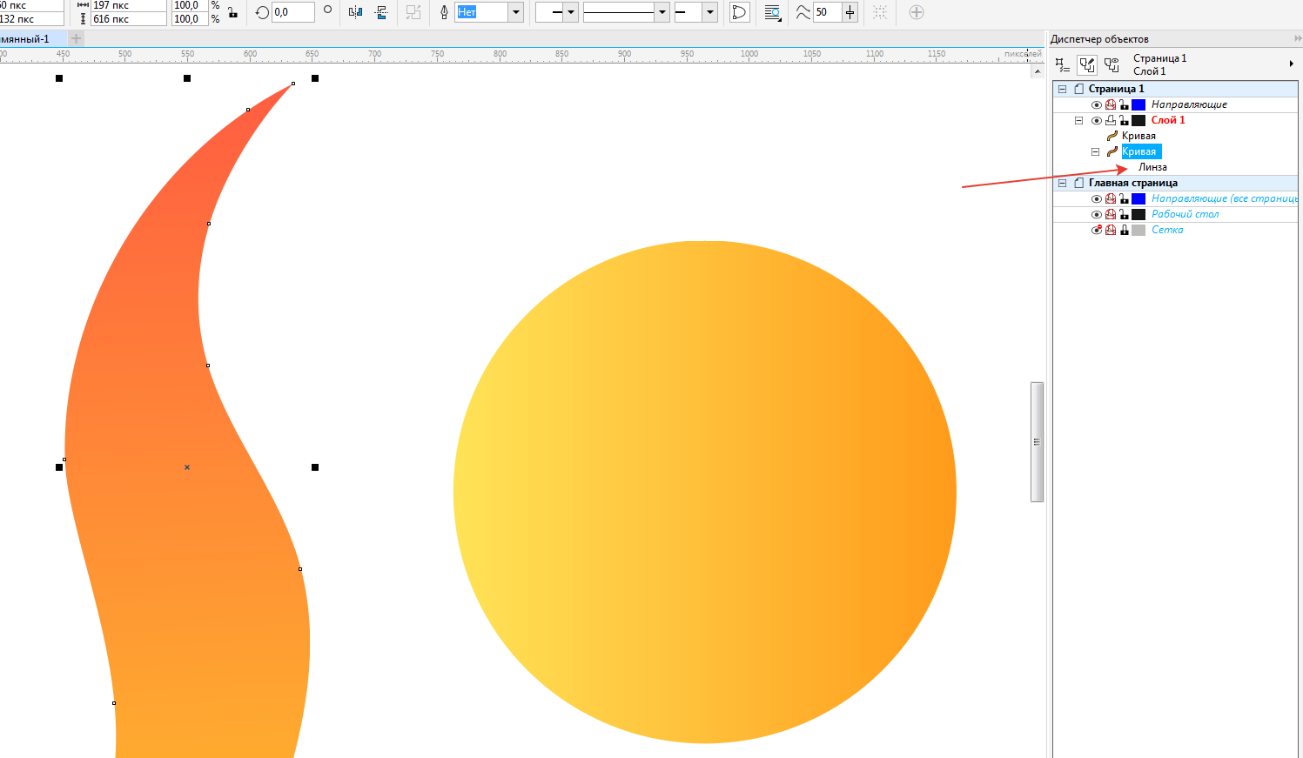Toggle the lock ratio padlock in the toolbar
Screen dimensions: 1303x758
click(x=232, y=12)
